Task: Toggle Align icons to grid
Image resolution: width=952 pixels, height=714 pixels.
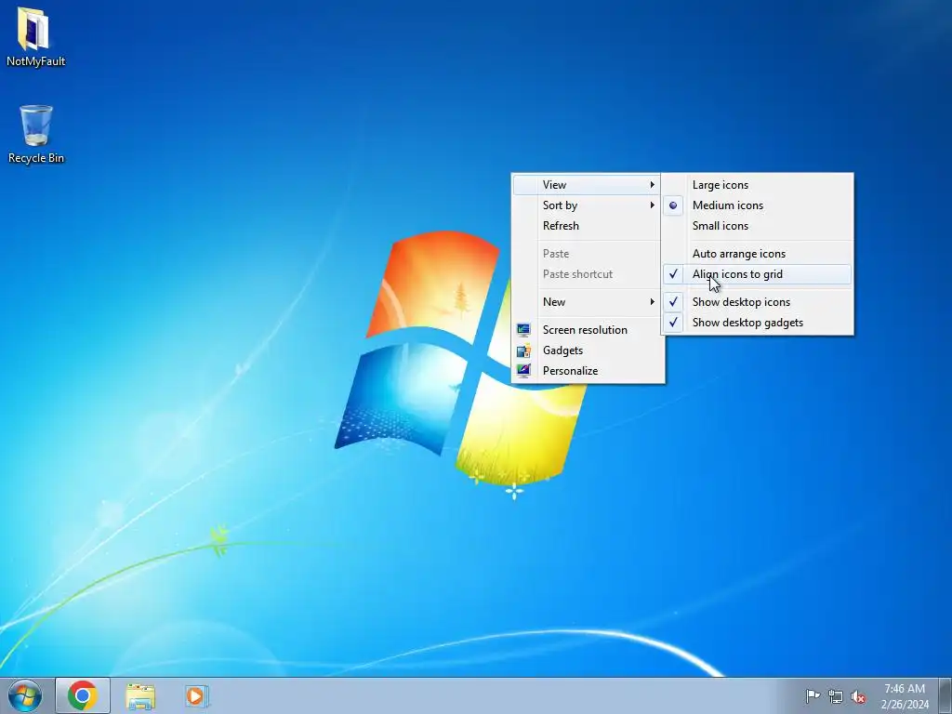Action: 757,274
